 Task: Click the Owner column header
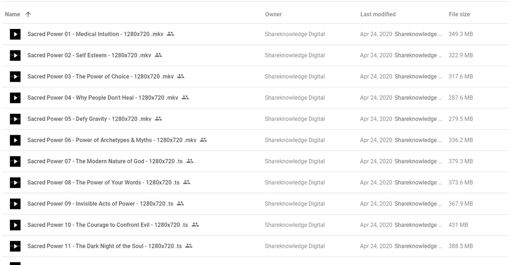pyautogui.click(x=273, y=14)
